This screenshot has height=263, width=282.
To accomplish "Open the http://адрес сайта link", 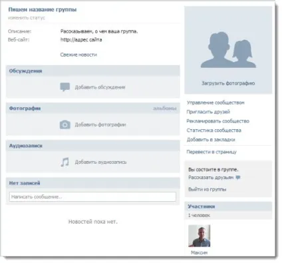I will (81, 40).
